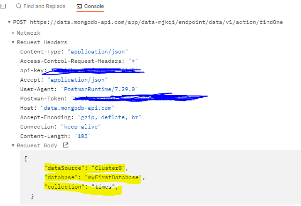301x206 pixels.
Task: Select the Content-Type header value
Action: [98, 52]
